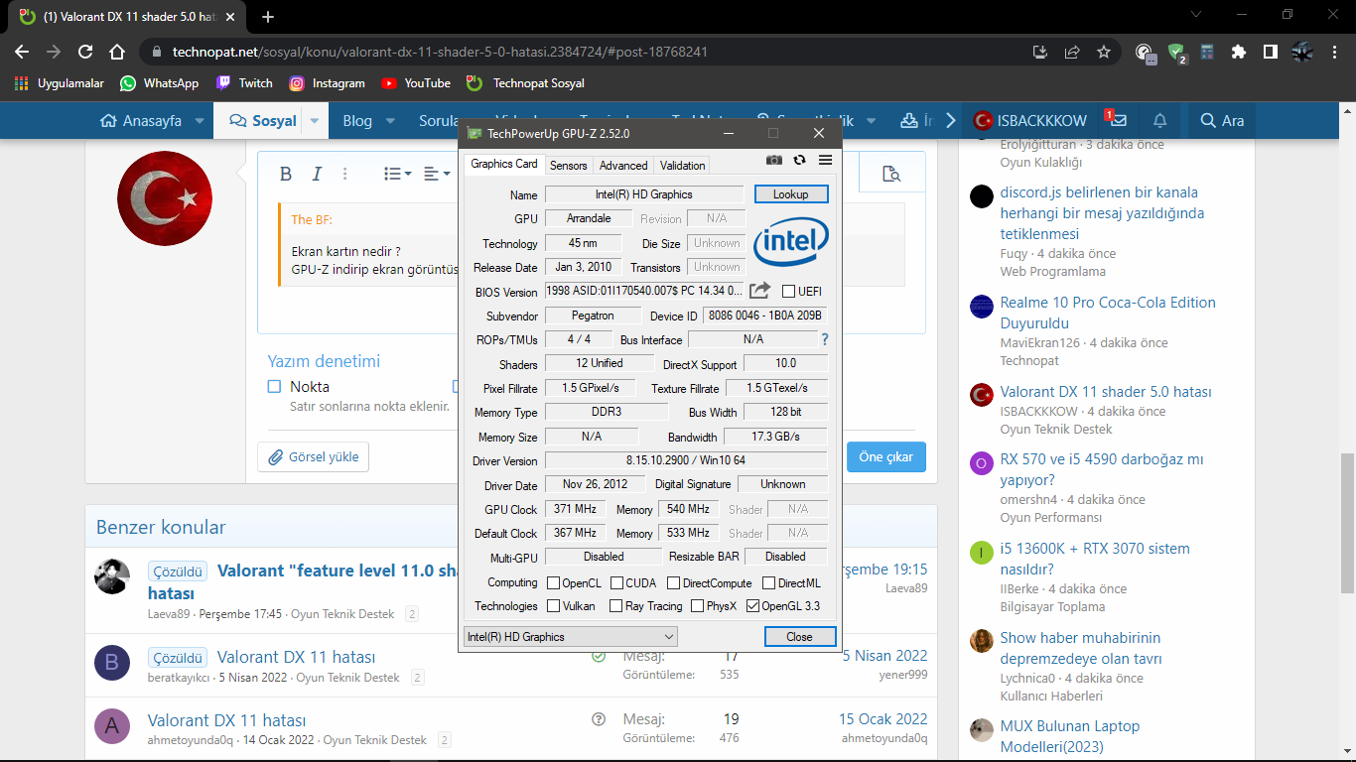Click the Lookup button in GPU-Z
This screenshot has width=1356, height=762.
pyautogui.click(x=790, y=194)
